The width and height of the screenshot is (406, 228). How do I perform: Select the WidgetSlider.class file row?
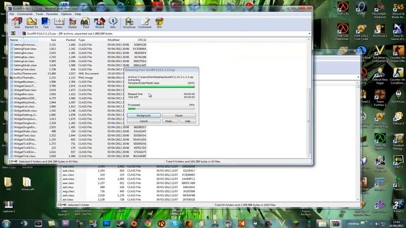pyautogui.click(x=78, y=131)
